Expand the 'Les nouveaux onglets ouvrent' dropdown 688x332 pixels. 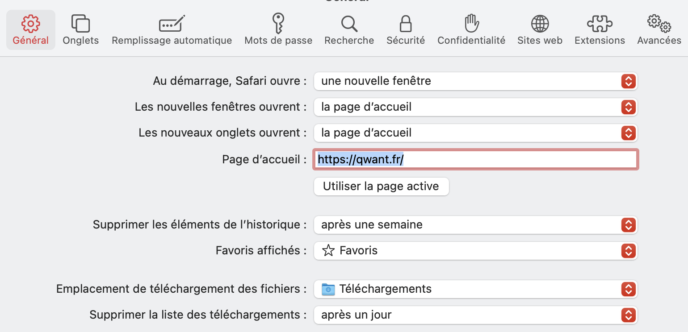tap(475, 133)
